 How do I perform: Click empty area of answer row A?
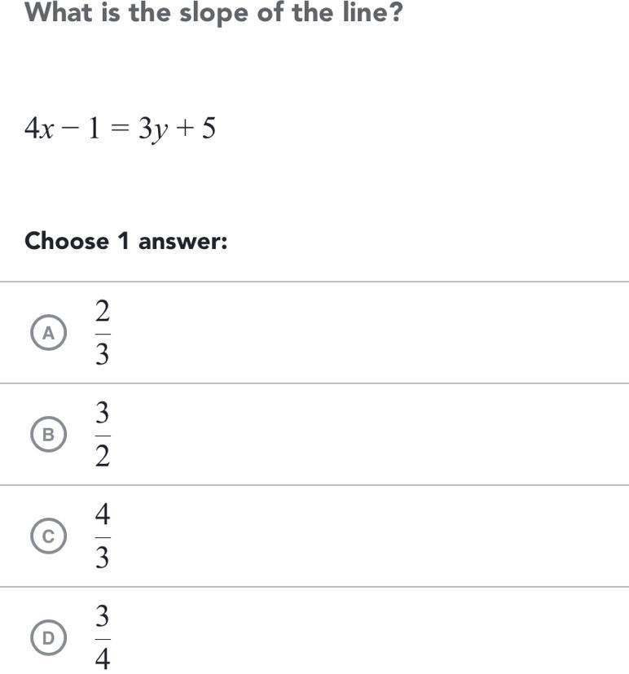click(367, 333)
